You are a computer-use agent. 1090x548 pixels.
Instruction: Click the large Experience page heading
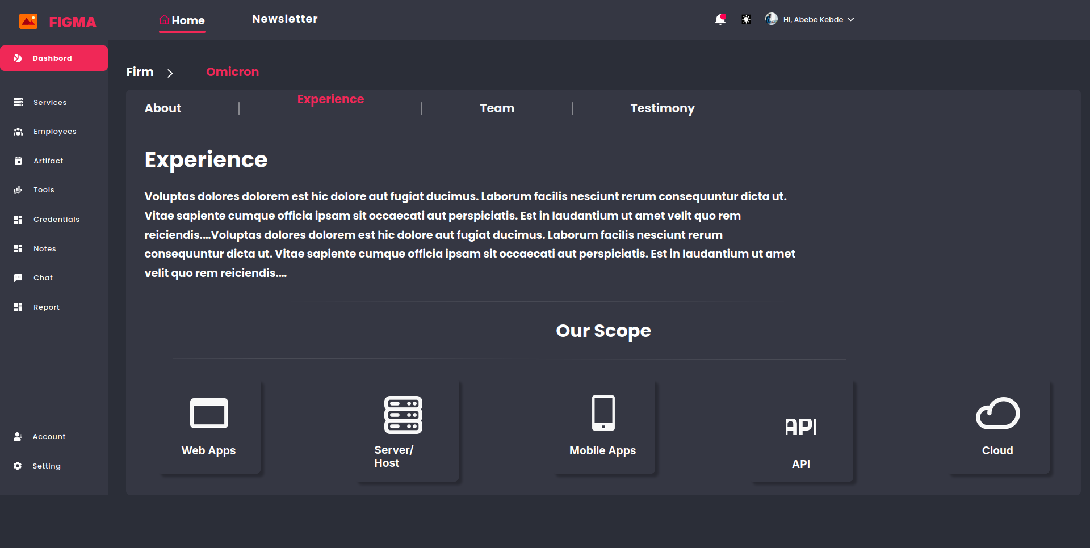[206, 160]
